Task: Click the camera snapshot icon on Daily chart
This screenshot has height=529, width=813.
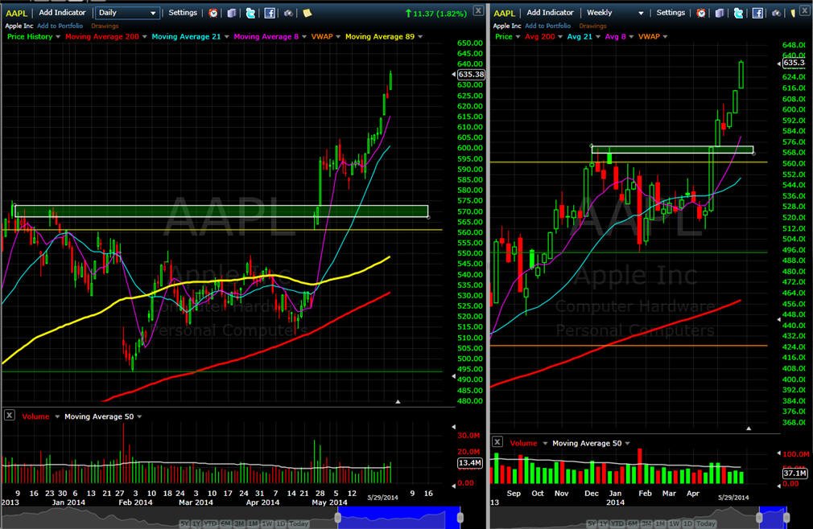Action: (x=288, y=13)
